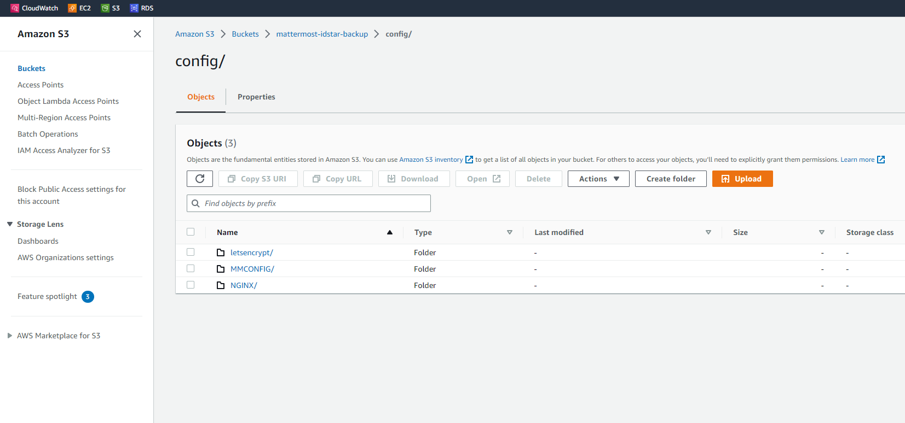The width and height of the screenshot is (905, 423).
Task: Sort by Type column arrow
Action: coord(510,232)
